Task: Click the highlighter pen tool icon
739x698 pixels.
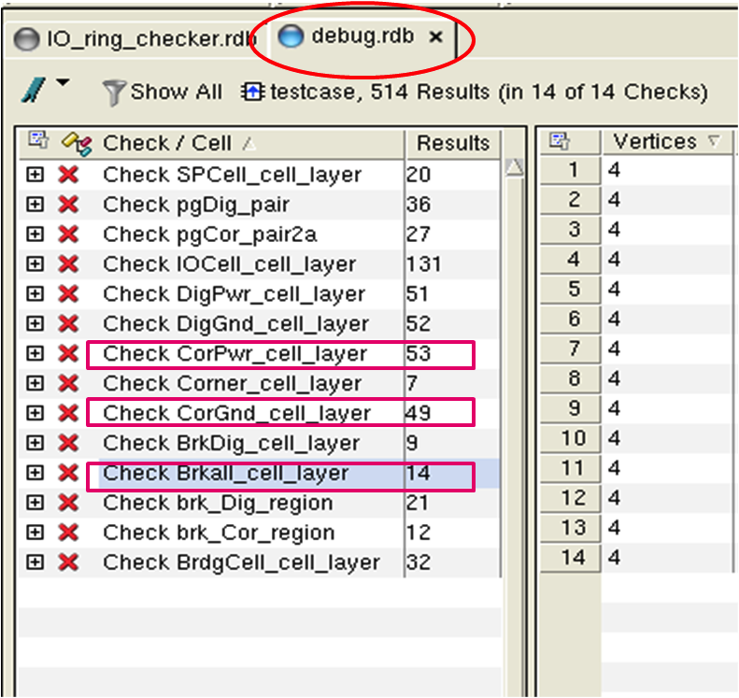Action: click(x=33, y=90)
